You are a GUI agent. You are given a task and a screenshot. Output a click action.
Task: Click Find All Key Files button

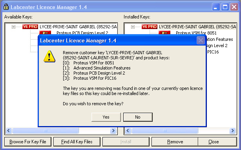(77, 142)
